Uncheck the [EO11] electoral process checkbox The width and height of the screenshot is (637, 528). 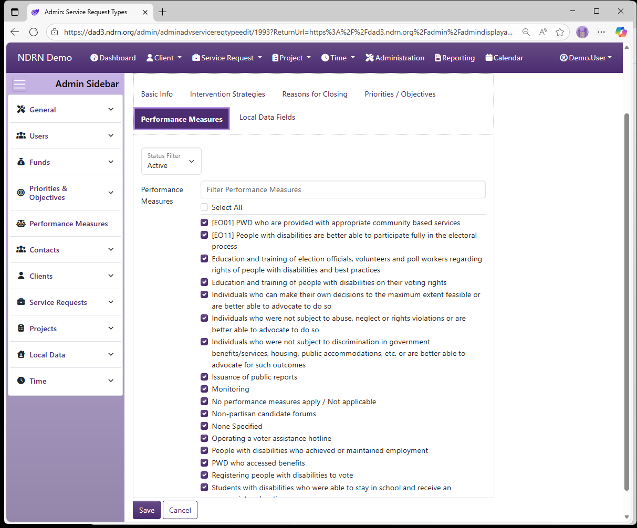pyautogui.click(x=204, y=235)
